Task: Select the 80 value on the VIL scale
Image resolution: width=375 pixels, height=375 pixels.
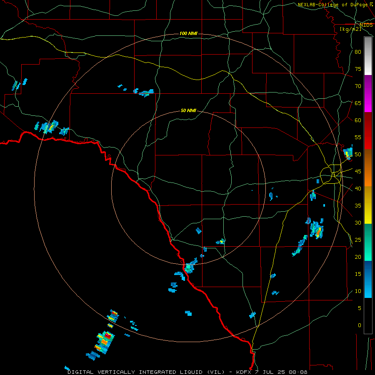Action: tap(358, 52)
